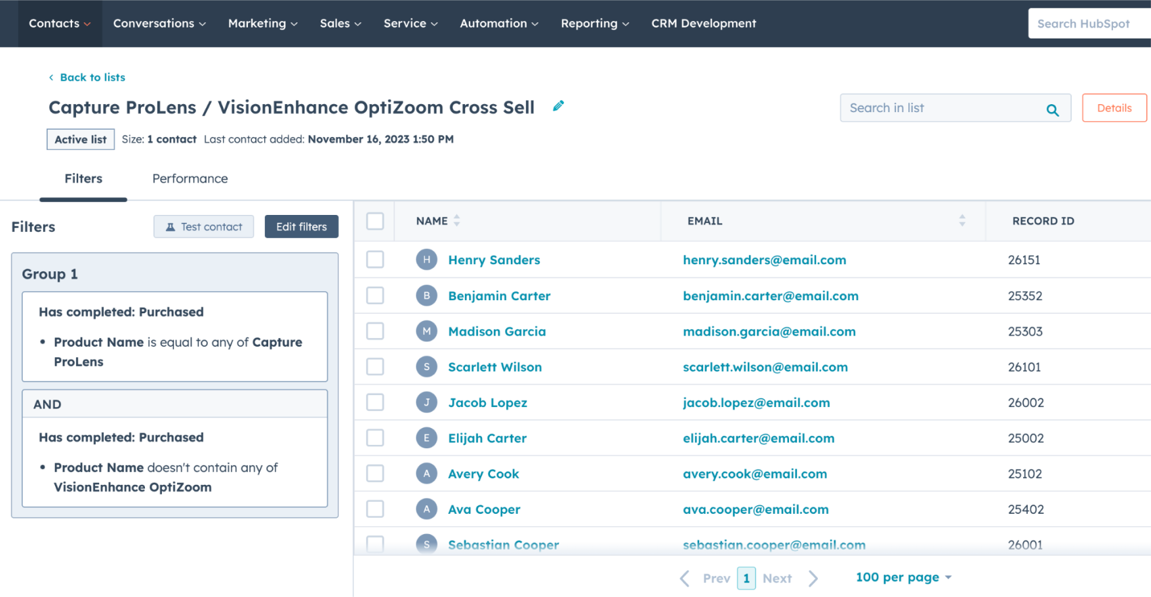Image resolution: width=1151 pixels, height=597 pixels.
Task: Switch to the Performance tab
Action: [x=190, y=179]
